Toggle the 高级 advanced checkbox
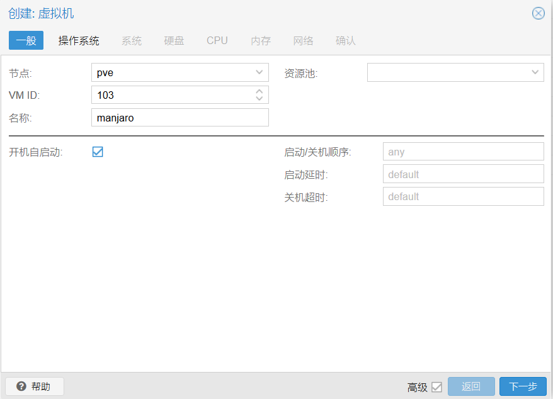Screen dimensions: 553x399 [x=436, y=387]
